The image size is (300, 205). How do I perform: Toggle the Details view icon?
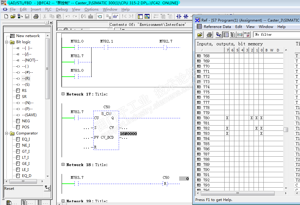[x=147, y=16]
